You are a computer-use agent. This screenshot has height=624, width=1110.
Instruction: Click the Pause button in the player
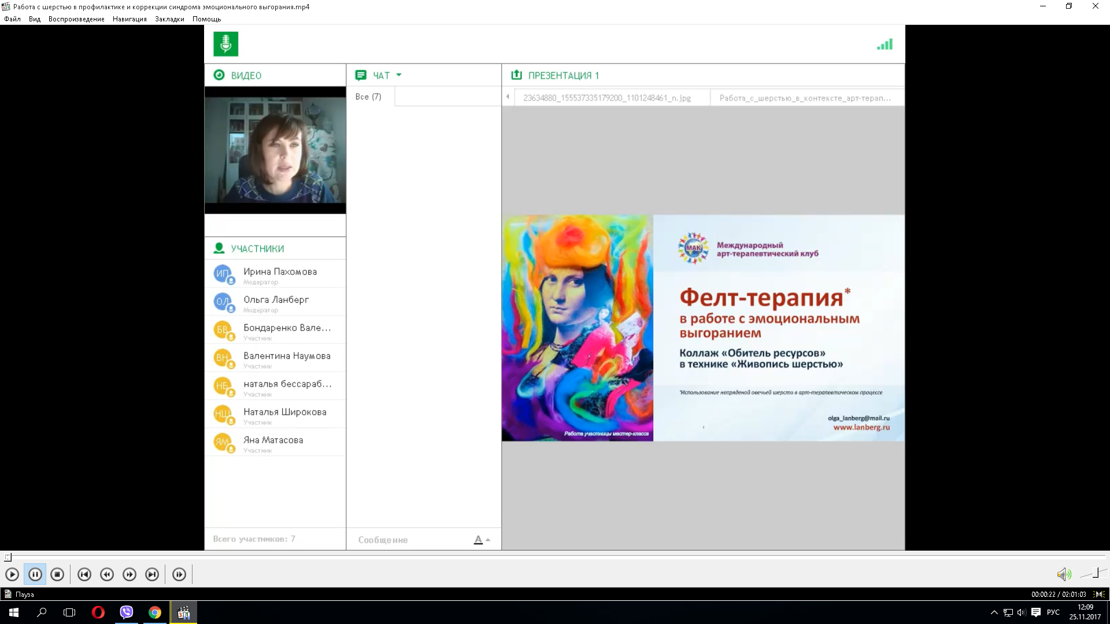tap(35, 574)
